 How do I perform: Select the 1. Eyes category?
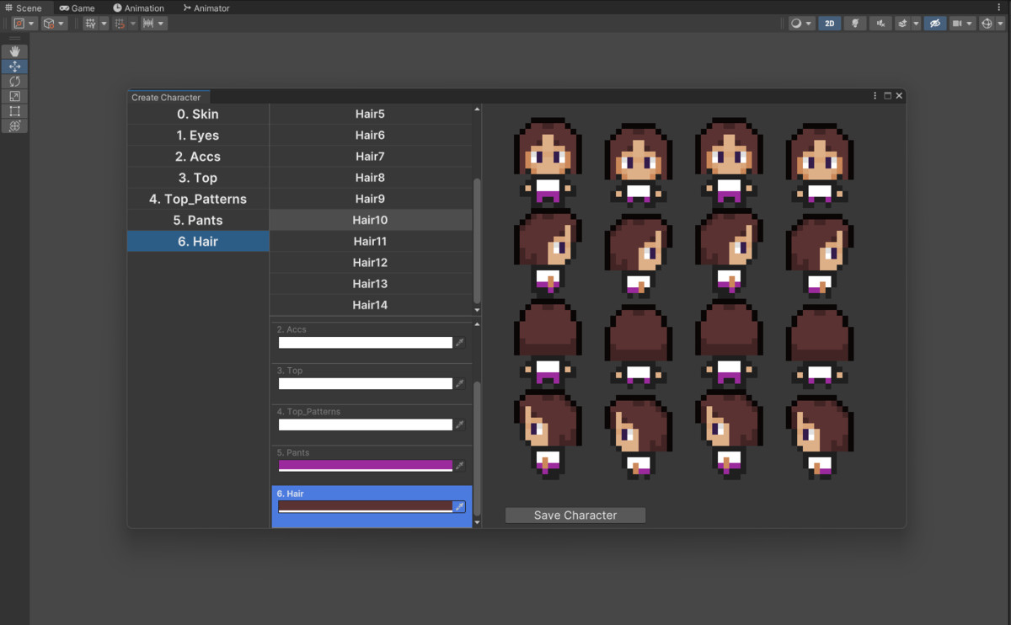198,136
